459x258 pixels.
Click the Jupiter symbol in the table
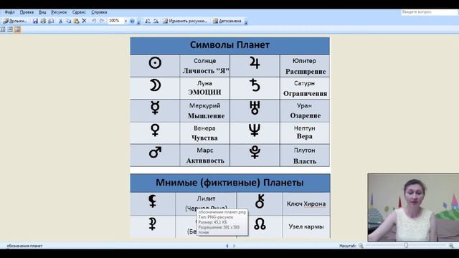click(x=255, y=62)
